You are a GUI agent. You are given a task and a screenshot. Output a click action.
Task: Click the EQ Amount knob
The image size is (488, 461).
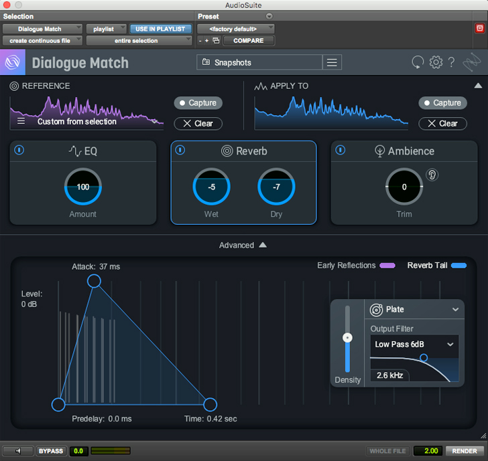coord(83,187)
